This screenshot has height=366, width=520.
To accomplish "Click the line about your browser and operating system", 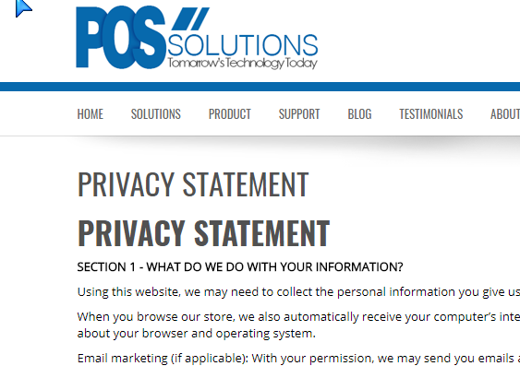I will click(197, 333).
